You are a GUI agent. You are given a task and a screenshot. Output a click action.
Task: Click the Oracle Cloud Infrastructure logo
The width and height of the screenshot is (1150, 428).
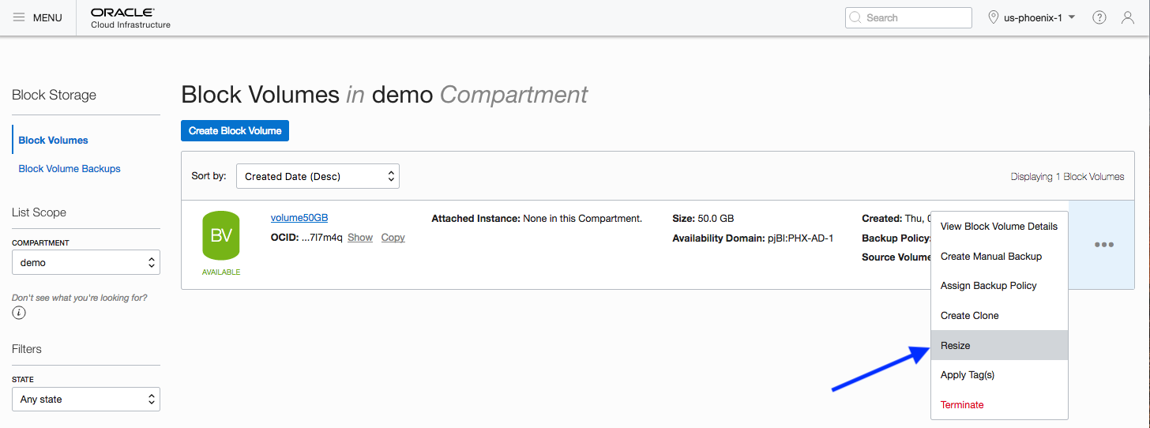[x=130, y=18]
